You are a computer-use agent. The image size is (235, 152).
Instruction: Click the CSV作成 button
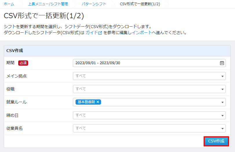216,141
